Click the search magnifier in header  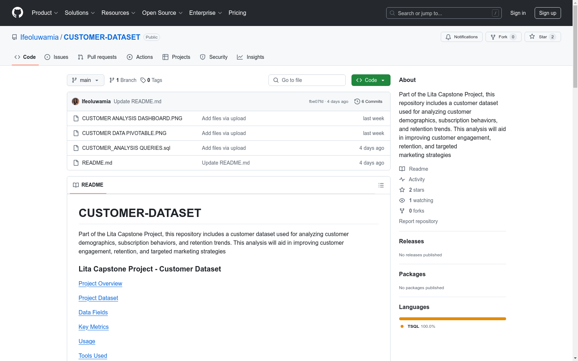tap(392, 13)
